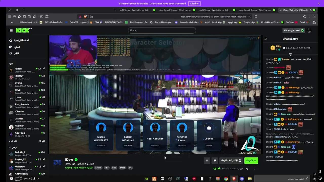Image resolution: width=324 pixels, height=182 pixels.
Task: Open the Browse sidebar item
Action: [15, 47]
